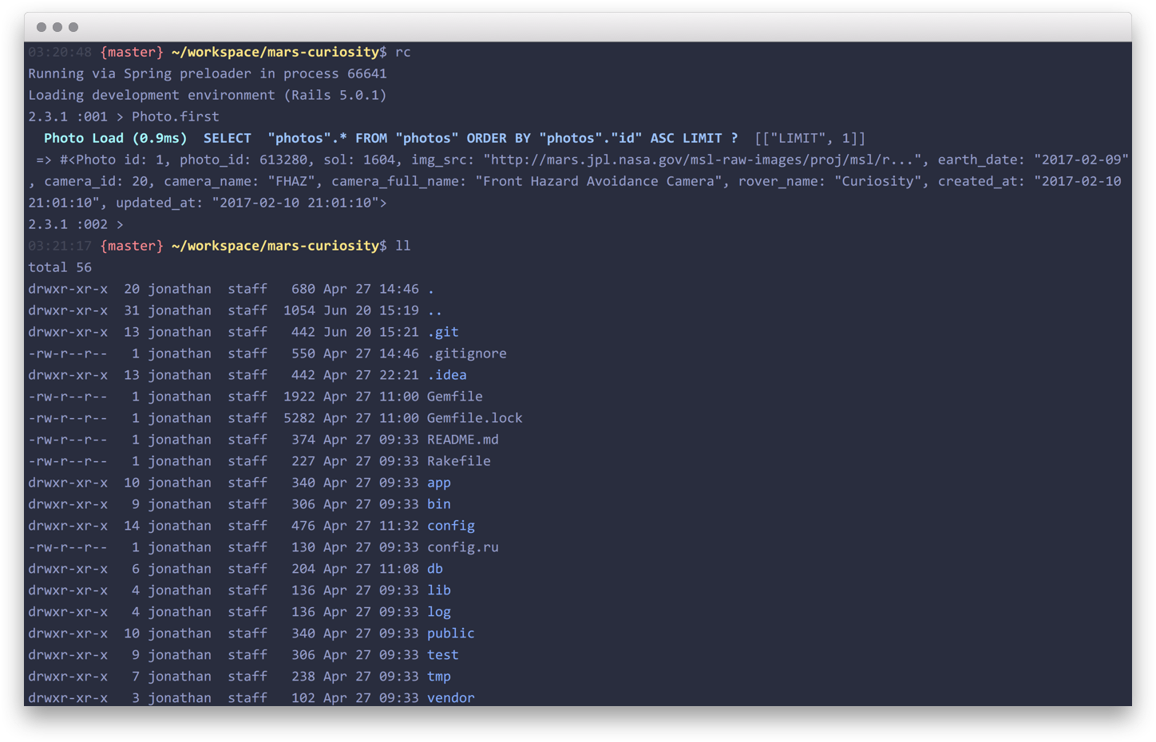The height and width of the screenshot is (742, 1156).
Task: Click the 'Rakefile' file name
Action: pos(459,461)
